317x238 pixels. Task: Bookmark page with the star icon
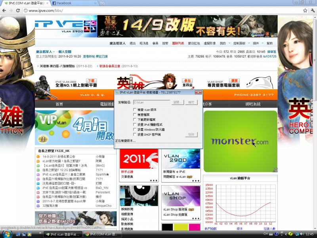coord(305,11)
